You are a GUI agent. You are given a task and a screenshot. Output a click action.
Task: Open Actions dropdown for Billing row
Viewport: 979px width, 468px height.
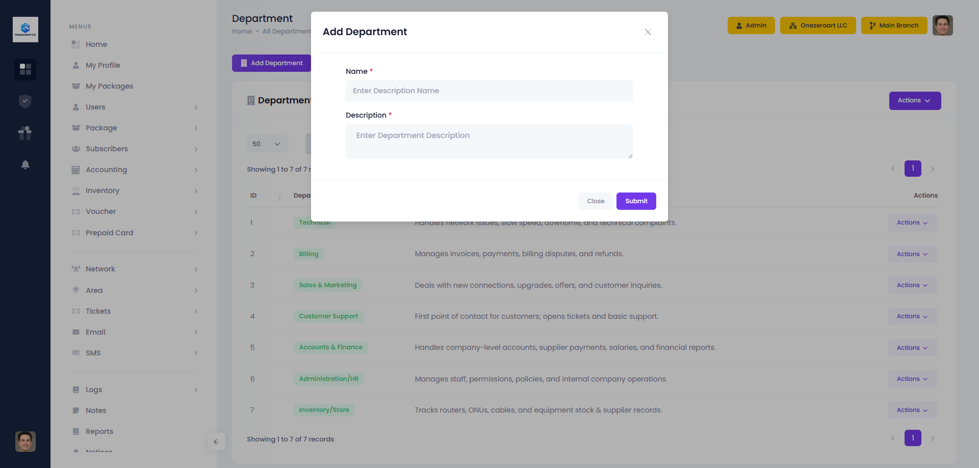tap(912, 254)
